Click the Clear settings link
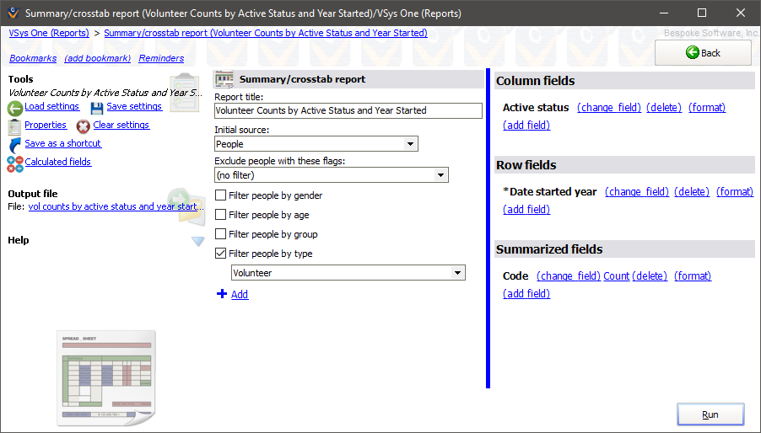The width and height of the screenshot is (761, 433). point(121,125)
